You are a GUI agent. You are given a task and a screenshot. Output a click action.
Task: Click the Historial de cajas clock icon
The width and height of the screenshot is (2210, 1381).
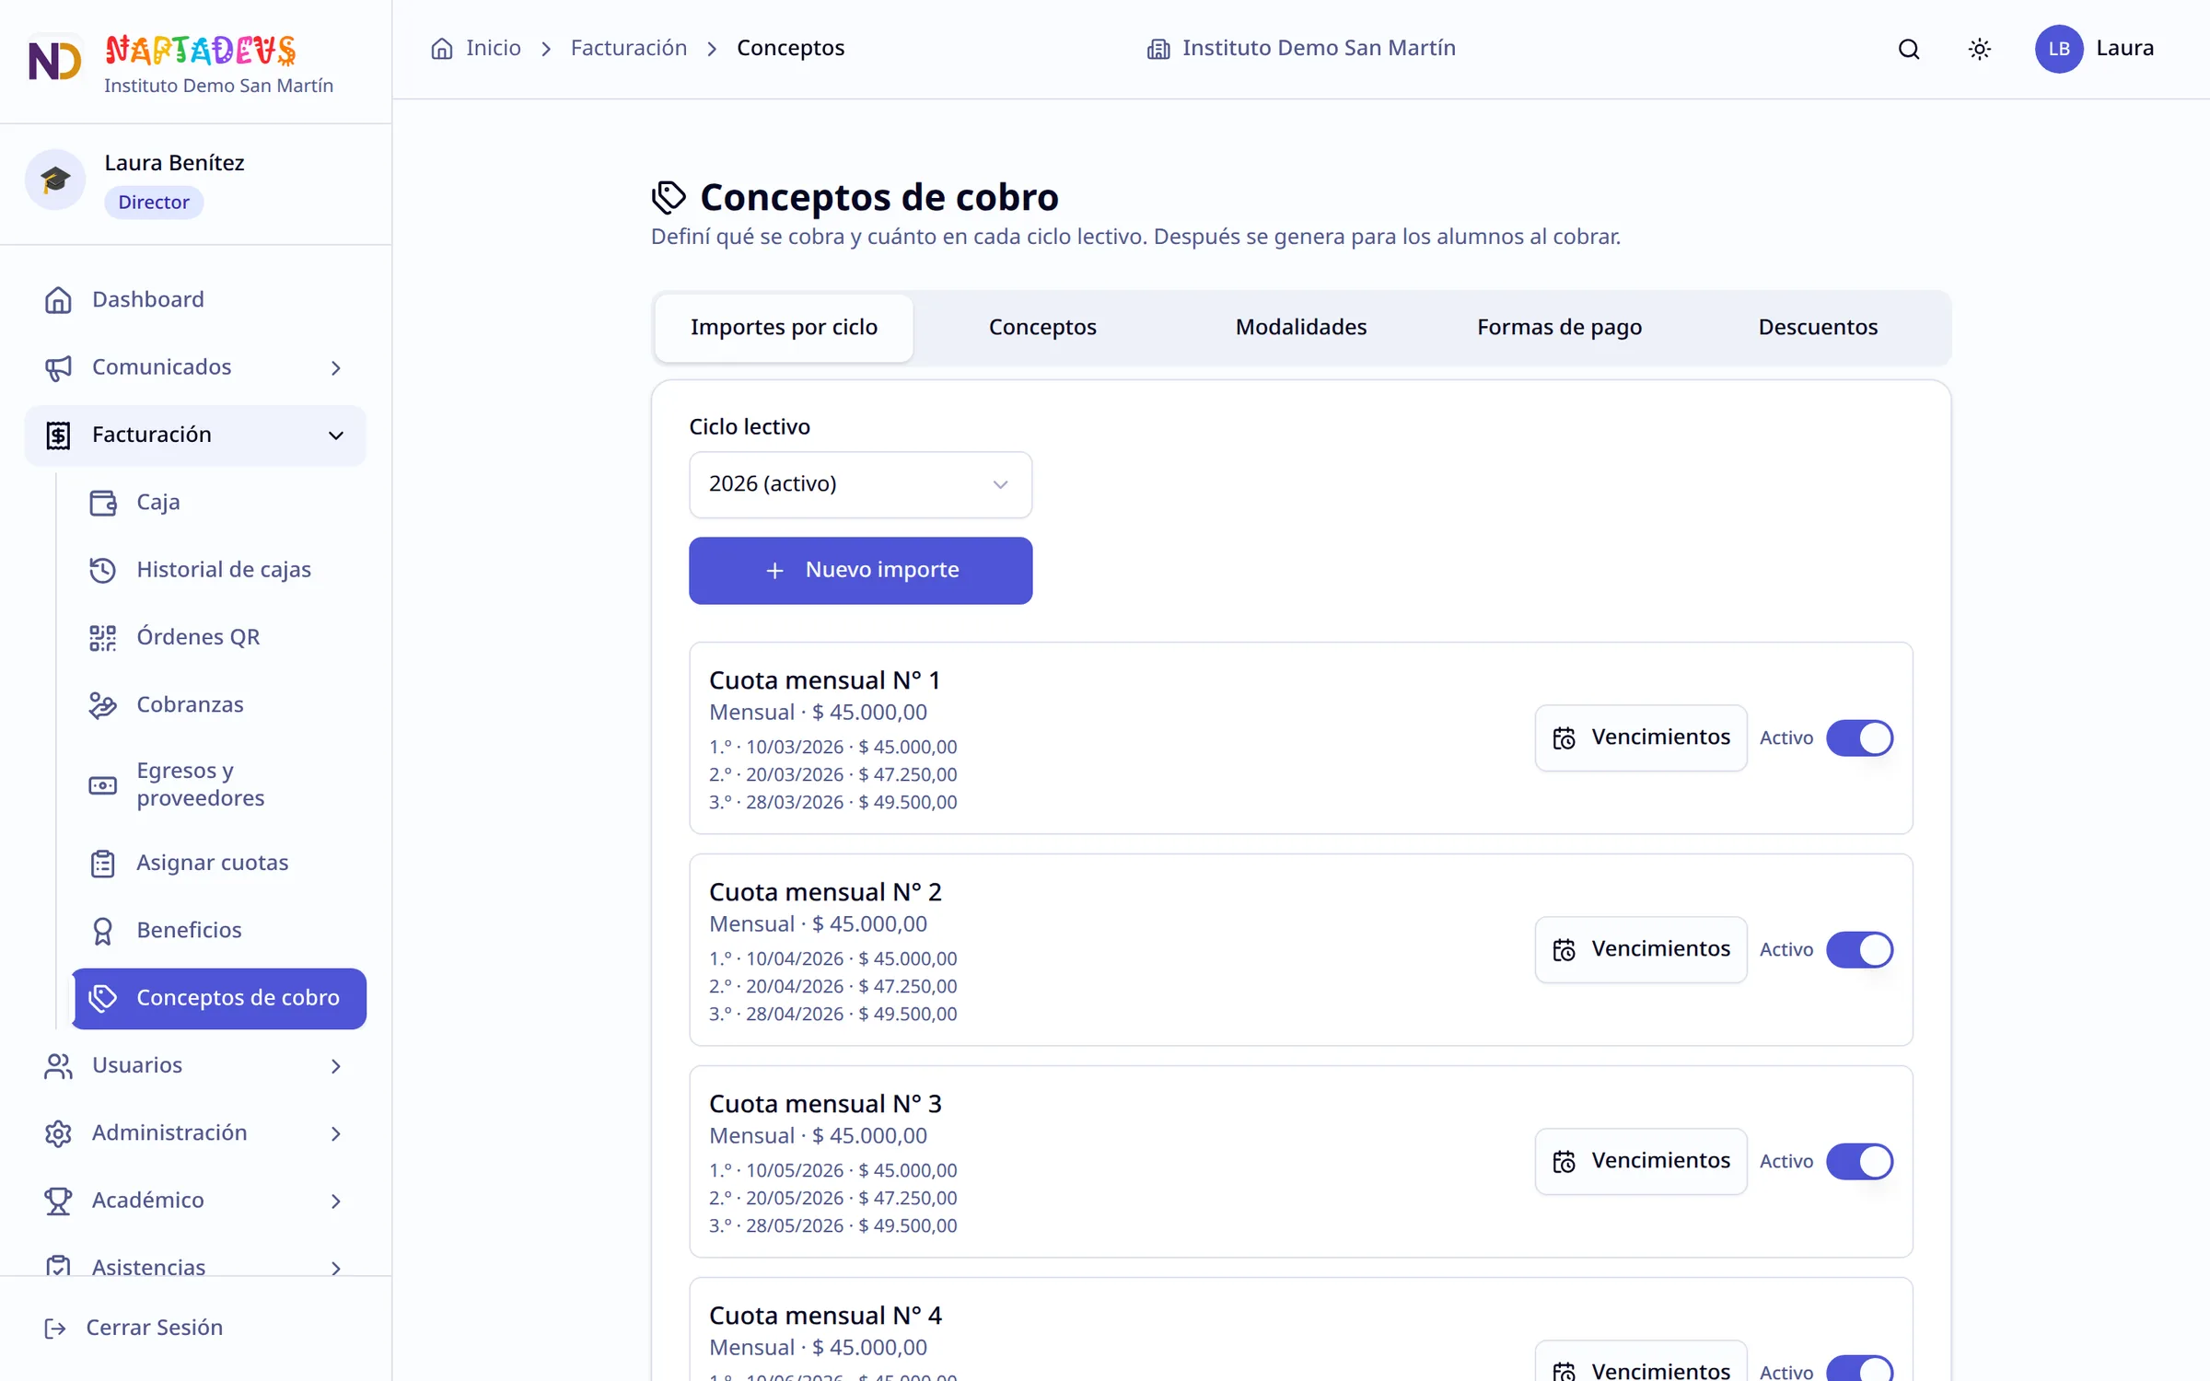click(x=102, y=570)
